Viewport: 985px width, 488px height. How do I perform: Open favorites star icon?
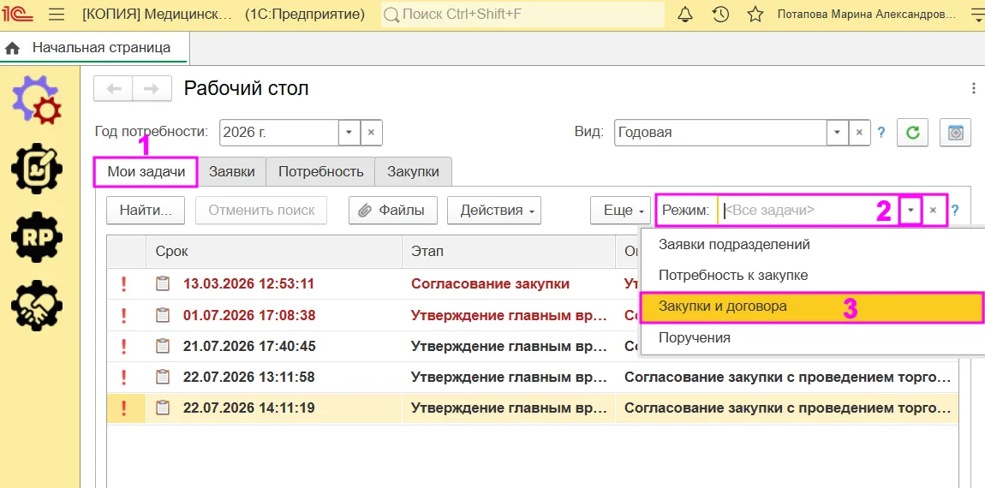tap(755, 15)
